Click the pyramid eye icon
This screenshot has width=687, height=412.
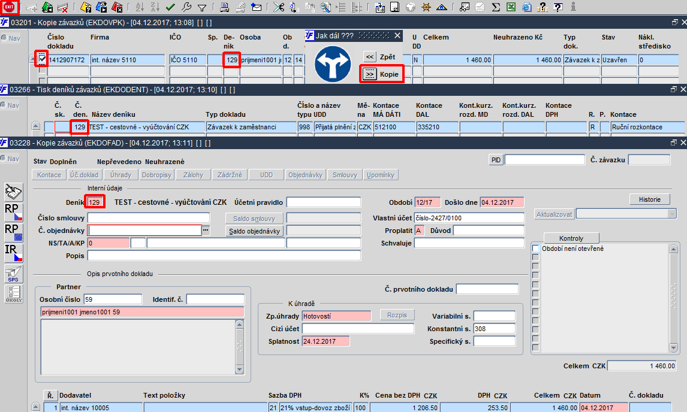[x=442, y=7]
